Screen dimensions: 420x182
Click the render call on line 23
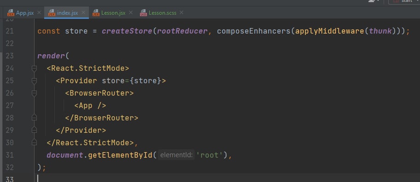click(51, 56)
